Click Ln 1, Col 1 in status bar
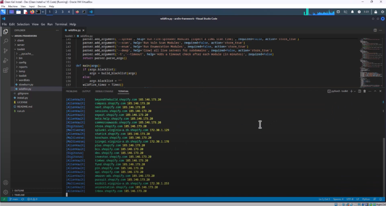The height and width of the screenshot is (206, 386). click(x=325, y=199)
